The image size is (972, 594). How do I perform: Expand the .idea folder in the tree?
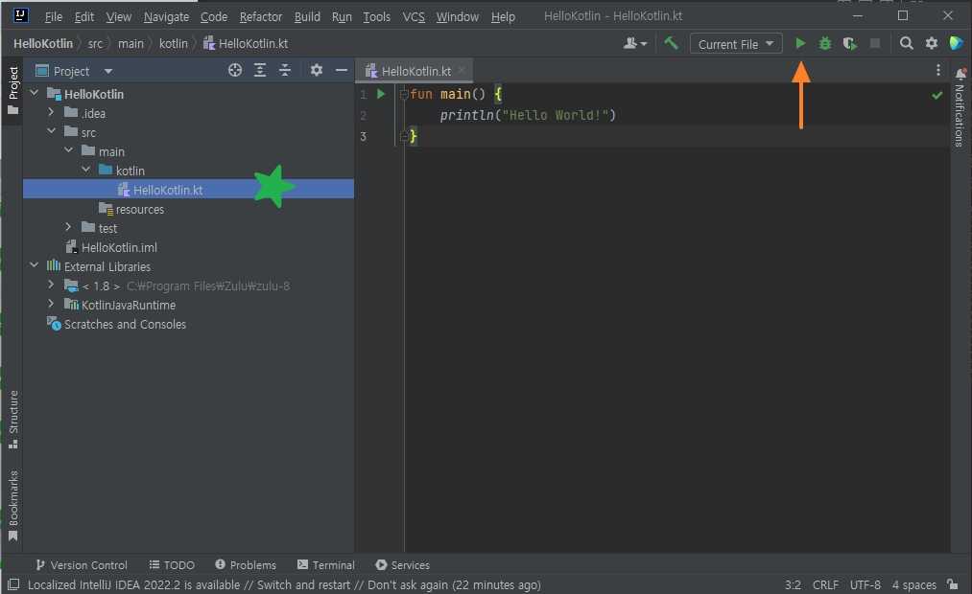pyautogui.click(x=52, y=113)
